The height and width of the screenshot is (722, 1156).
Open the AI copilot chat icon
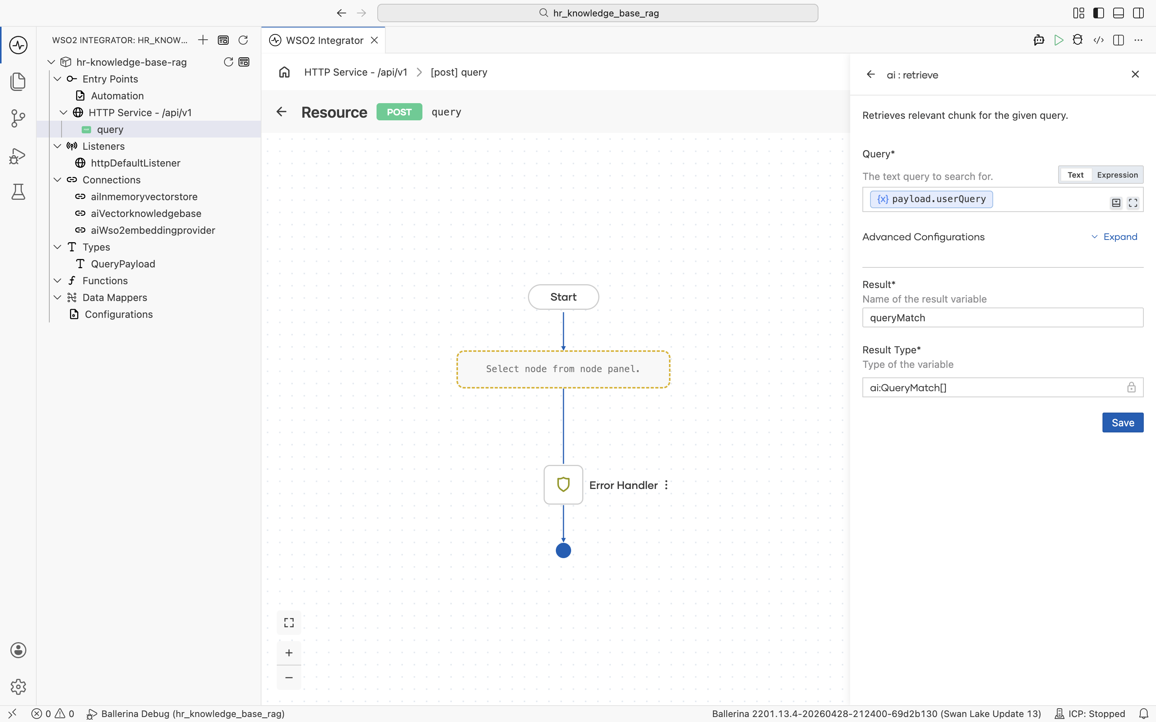pos(1039,40)
